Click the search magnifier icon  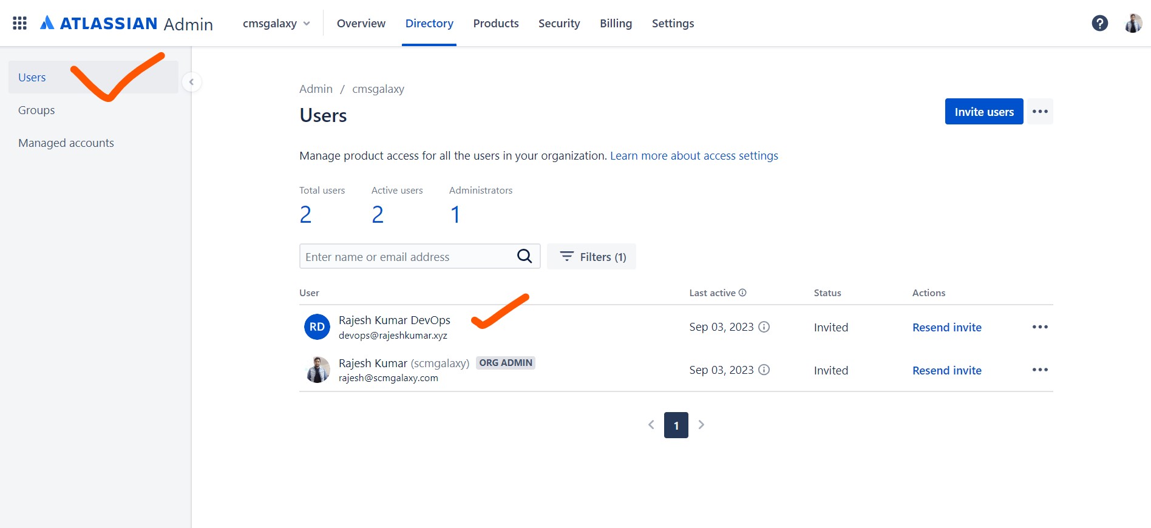point(525,256)
